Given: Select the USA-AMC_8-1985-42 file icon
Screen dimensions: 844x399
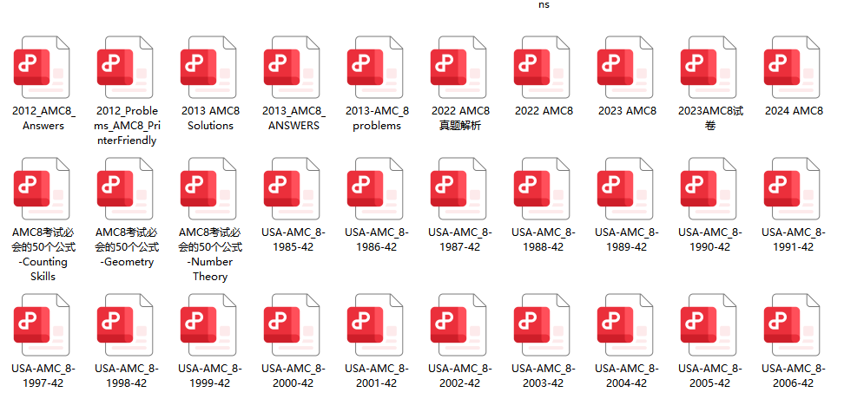Looking at the screenshot, I should click(x=293, y=188).
